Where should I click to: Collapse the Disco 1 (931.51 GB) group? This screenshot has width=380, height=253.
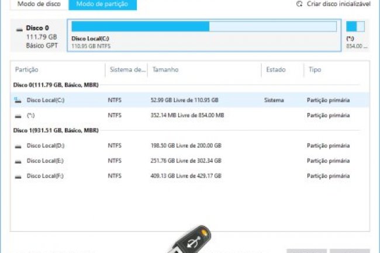56,130
